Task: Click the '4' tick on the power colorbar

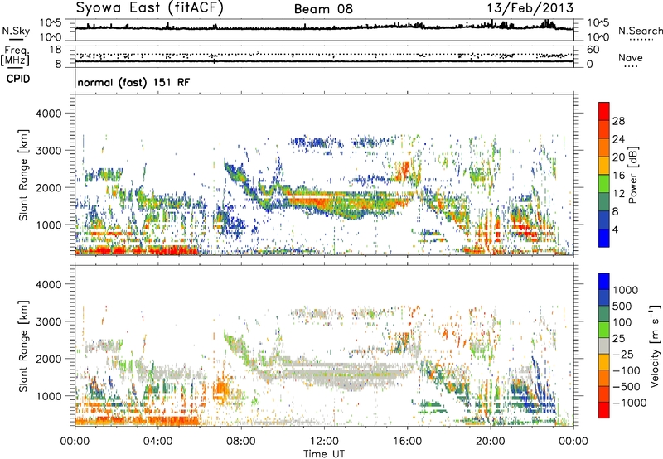Action: [616, 229]
